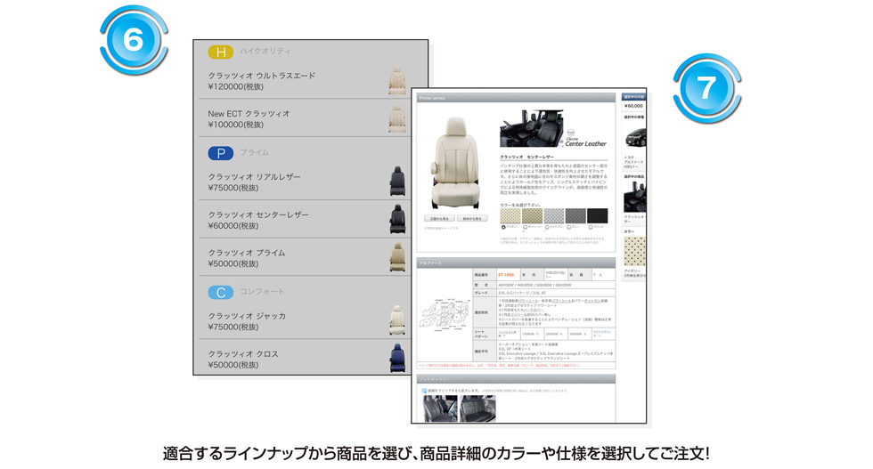873x469 pixels.
Task: Select the black color radio button
Action: 590,227
